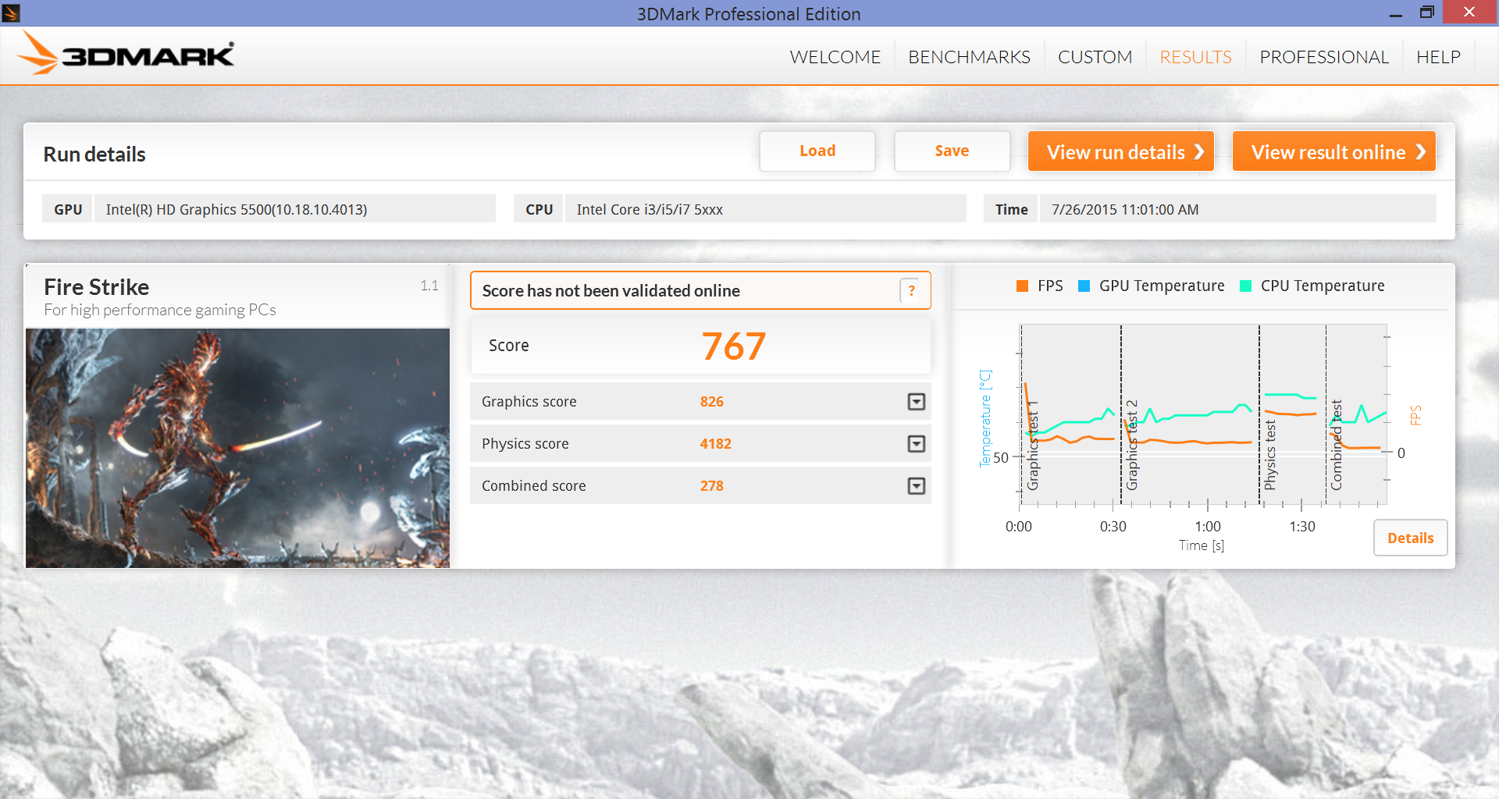Click the Save button

(952, 151)
